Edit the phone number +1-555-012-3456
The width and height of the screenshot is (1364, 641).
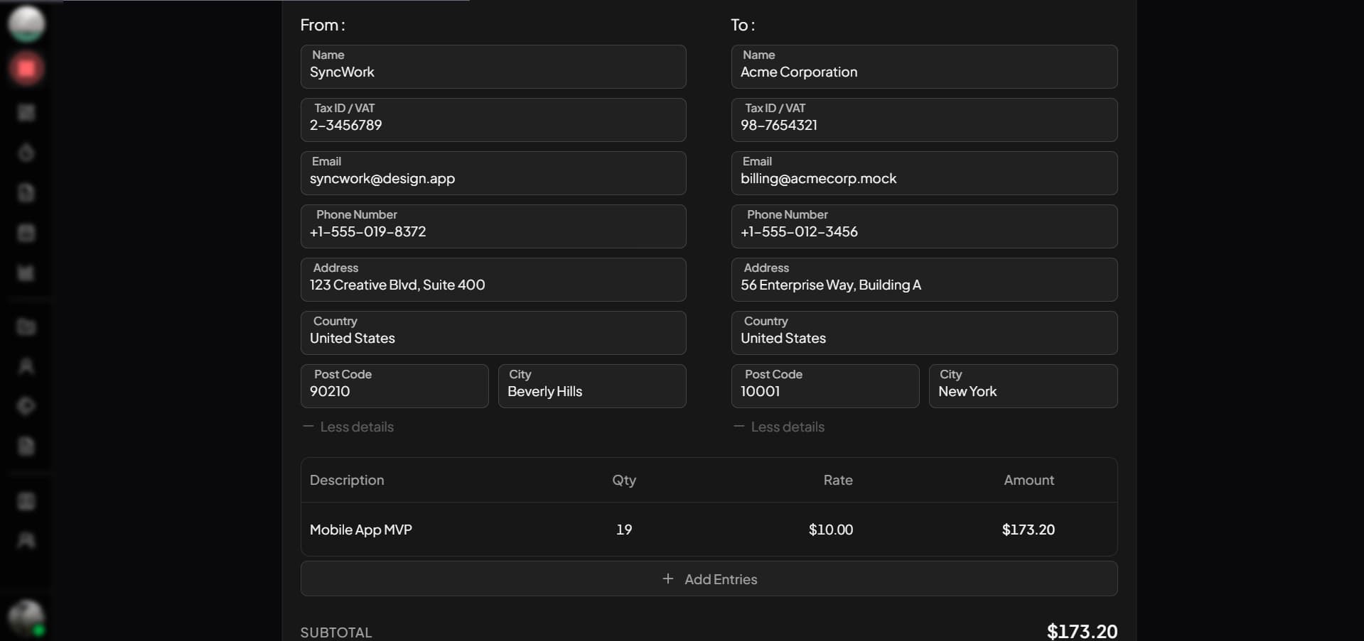(x=924, y=226)
